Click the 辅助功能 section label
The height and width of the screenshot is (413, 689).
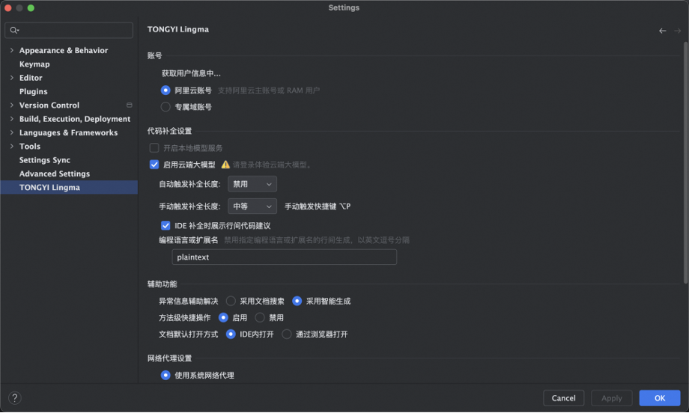[x=163, y=284]
